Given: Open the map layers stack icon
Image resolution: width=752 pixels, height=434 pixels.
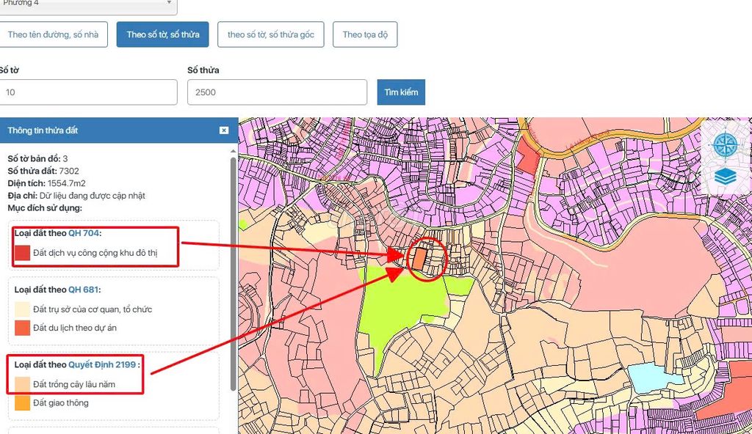Looking at the screenshot, I should (x=725, y=177).
